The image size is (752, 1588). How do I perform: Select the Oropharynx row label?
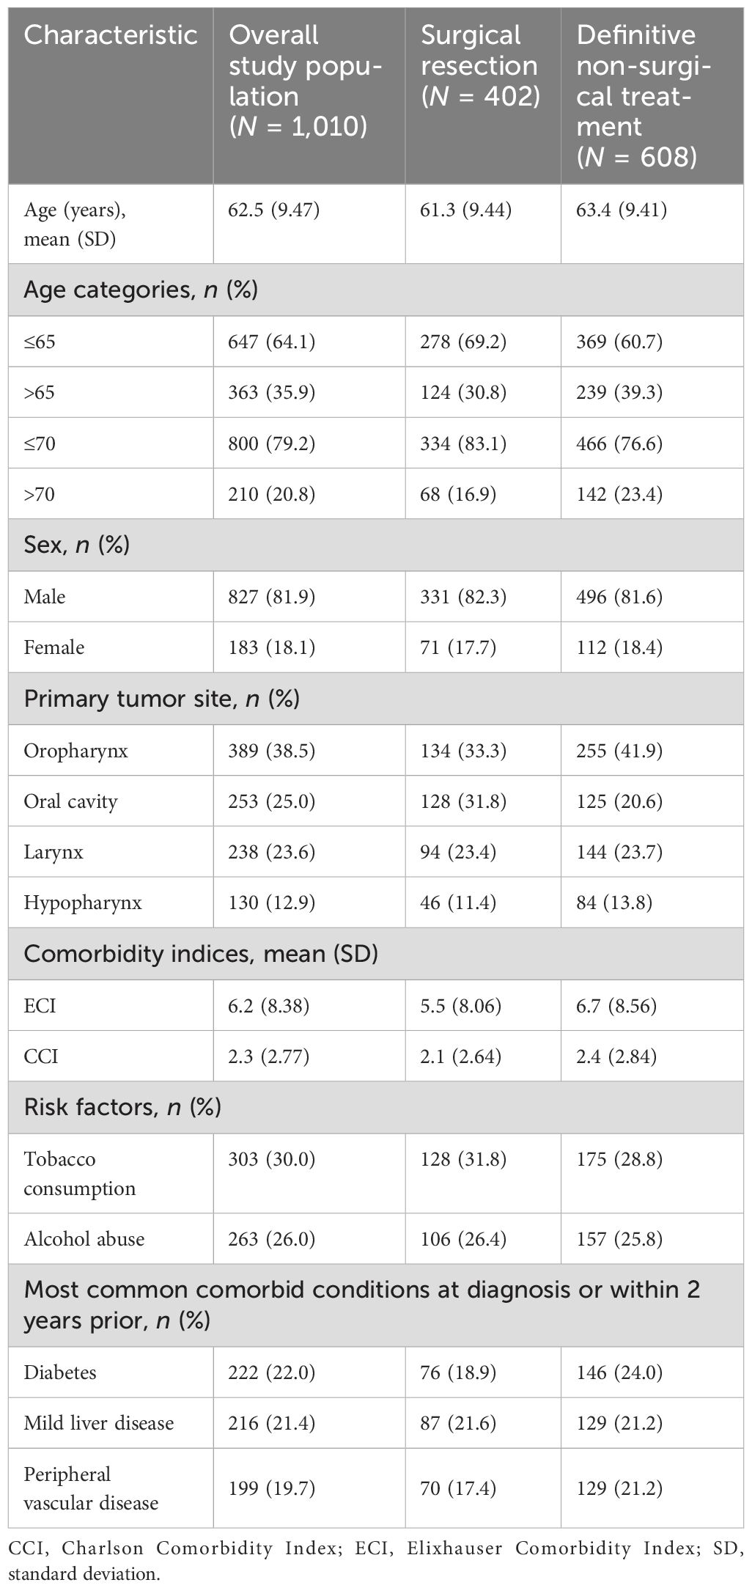point(75,751)
